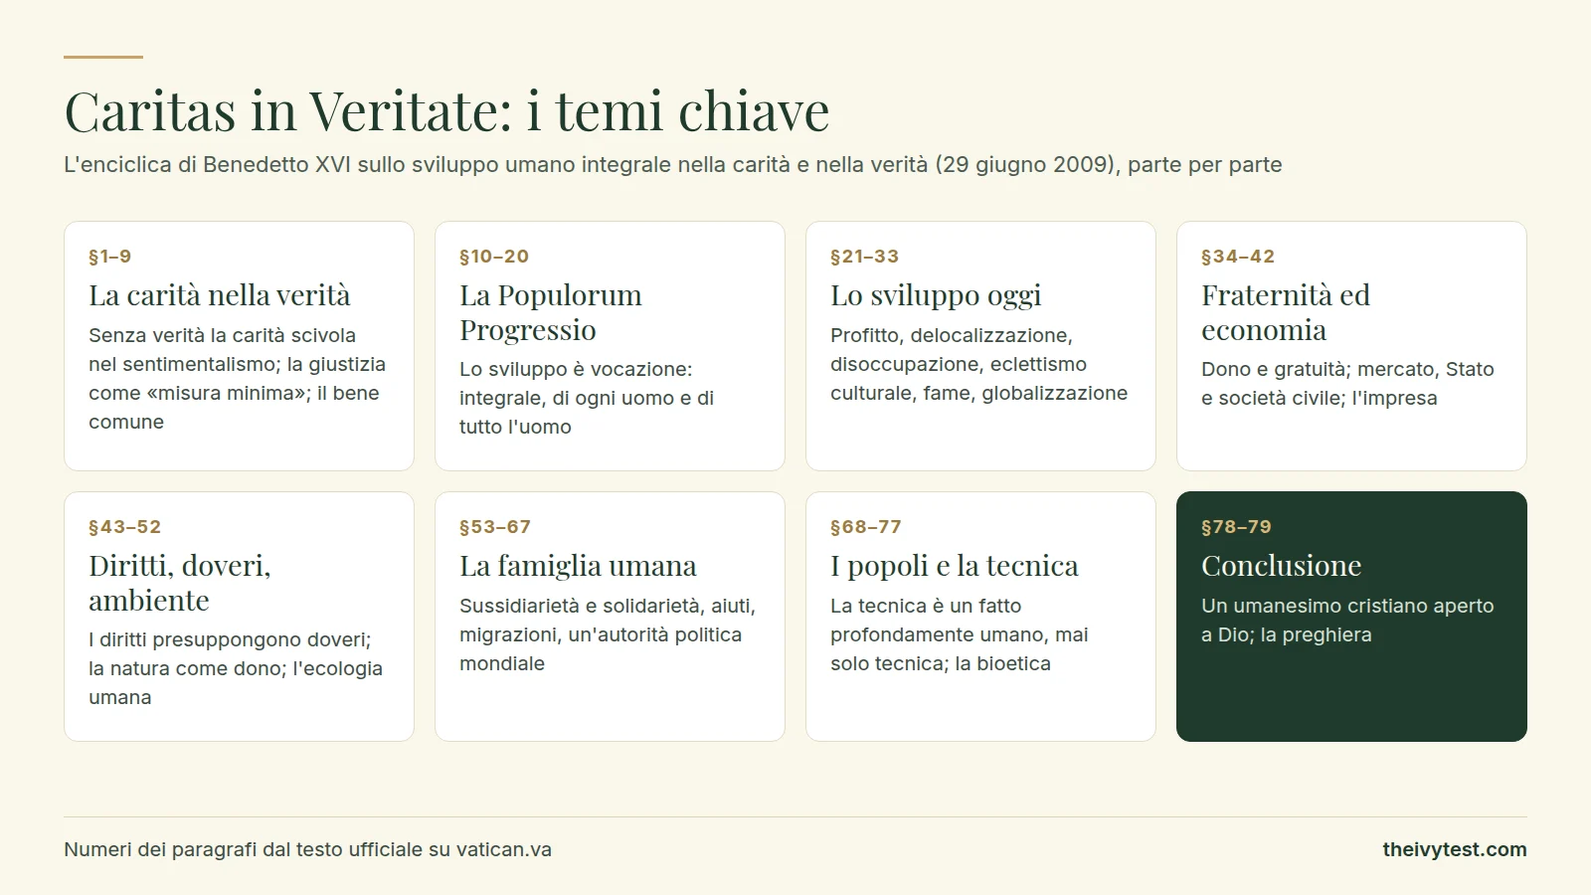Click the §53–67 paragraph label
The width and height of the screenshot is (1591, 895).
coord(495,527)
